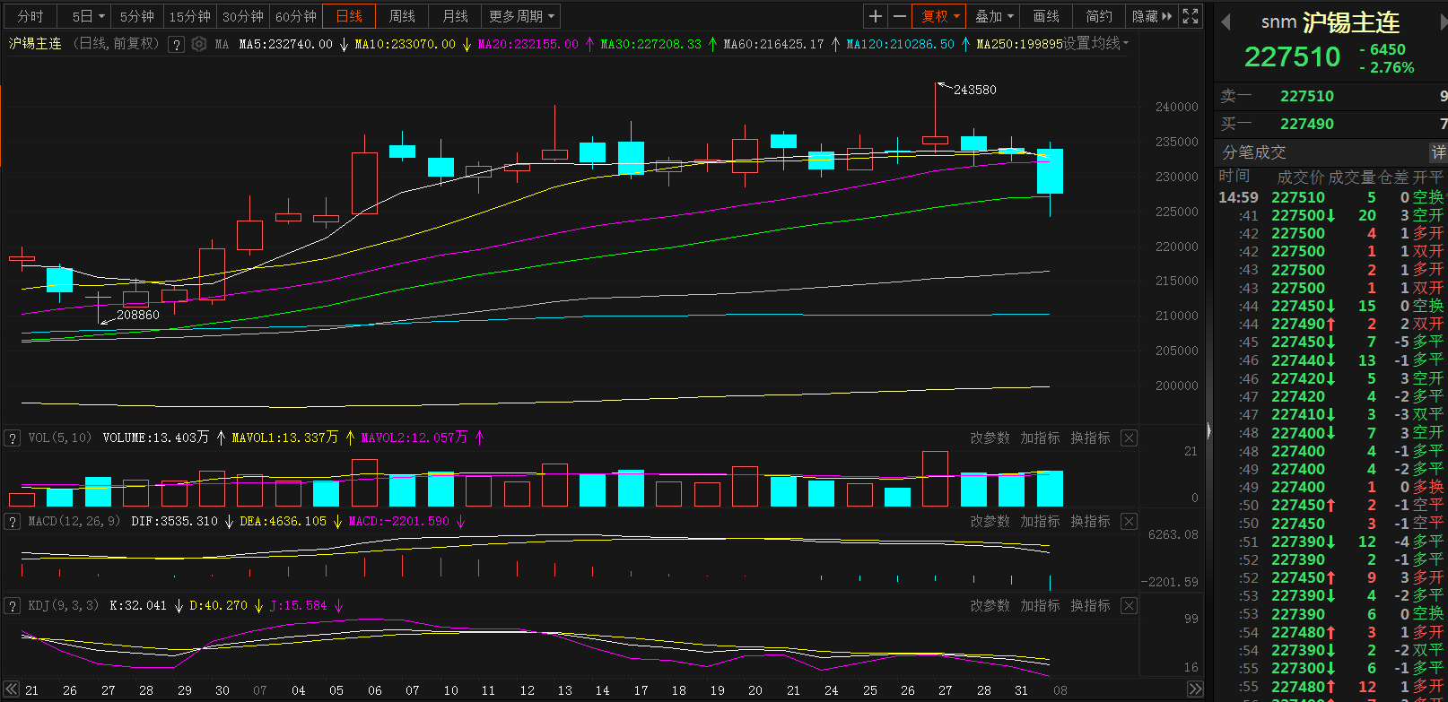Click 14:59 tick row at 227510
This screenshot has width=1448, height=702.
coord(1331,197)
